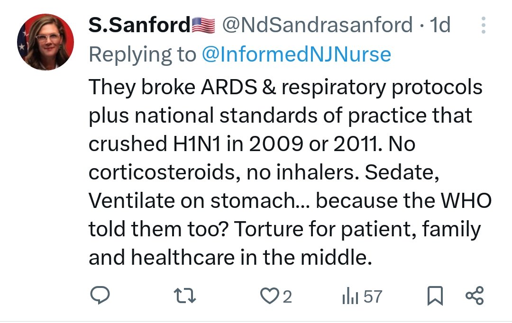The height and width of the screenshot is (323, 512).
Task: Click the S.Sanford display name
Action: (139, 25)
